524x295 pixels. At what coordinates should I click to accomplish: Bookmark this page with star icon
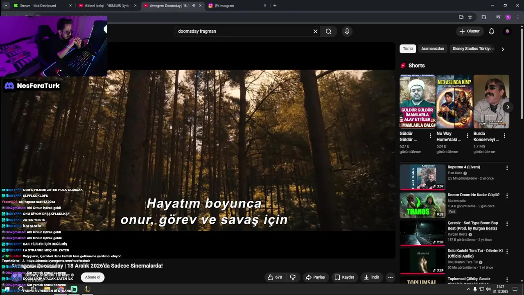click(x=470, y=17)
